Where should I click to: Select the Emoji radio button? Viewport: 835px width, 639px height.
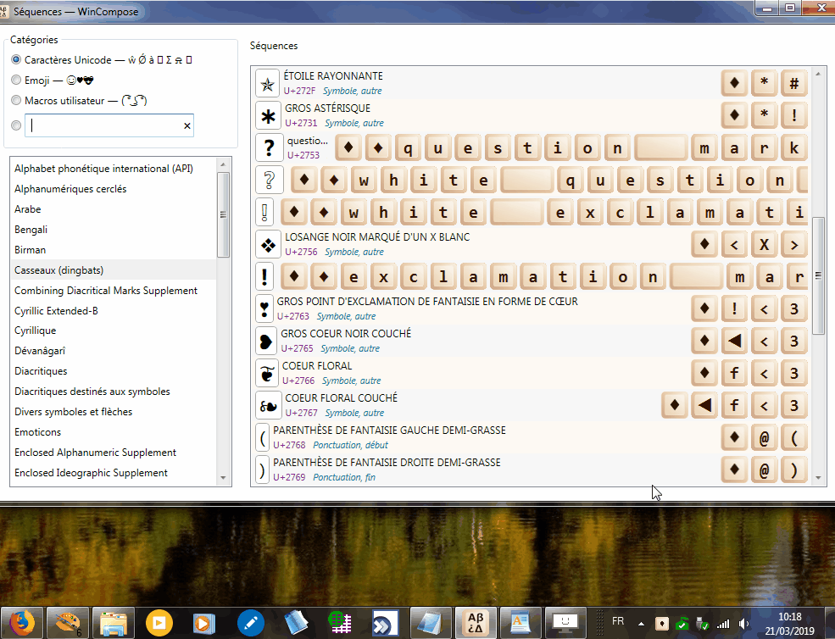pyautogui.click(x=16, y=80)
